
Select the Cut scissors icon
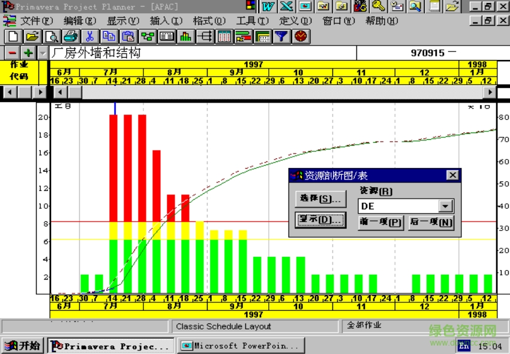pyautogui.click(x=91, y=36)
